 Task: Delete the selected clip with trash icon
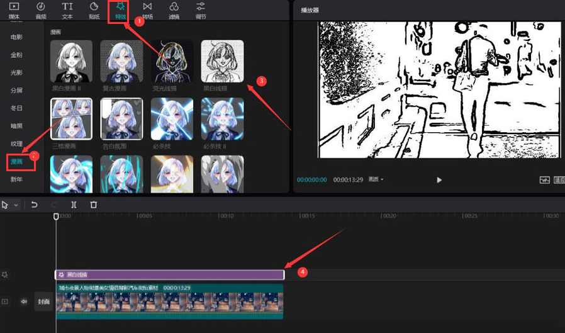click(94, 205)
